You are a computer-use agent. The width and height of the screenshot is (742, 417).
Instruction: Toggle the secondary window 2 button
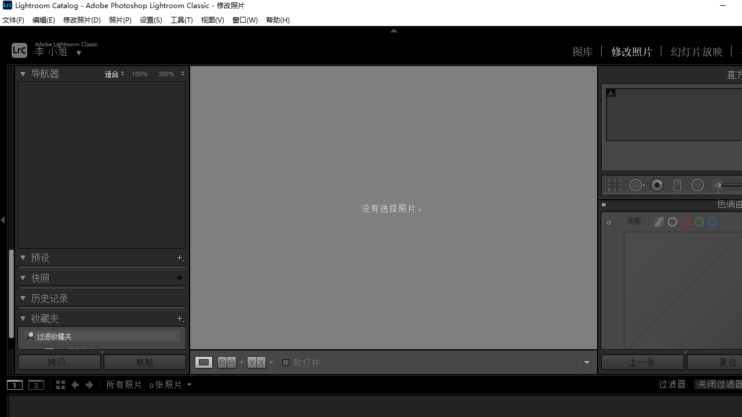36,385
